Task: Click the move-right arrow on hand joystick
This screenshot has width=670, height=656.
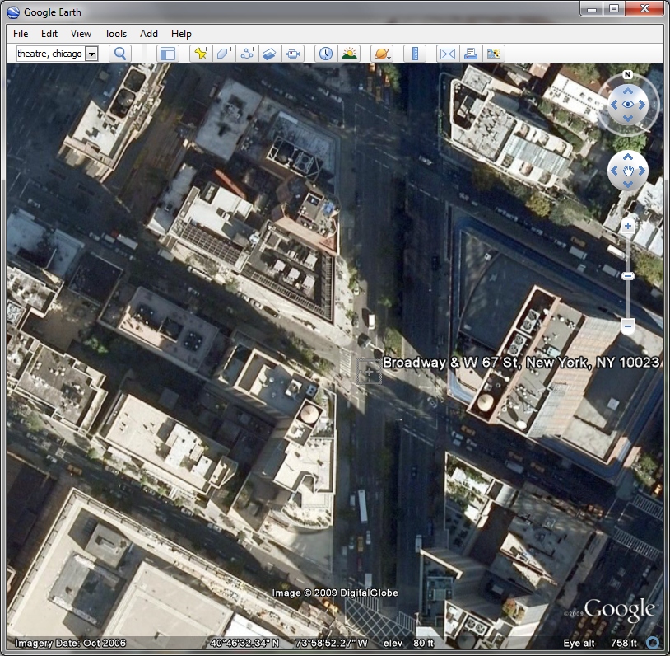Action: [641, 171]
